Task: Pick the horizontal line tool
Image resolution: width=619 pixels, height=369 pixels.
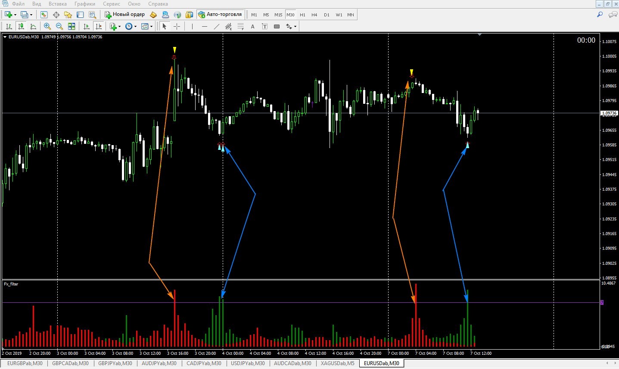Action: pyautogui.click(x=204, y=26)
